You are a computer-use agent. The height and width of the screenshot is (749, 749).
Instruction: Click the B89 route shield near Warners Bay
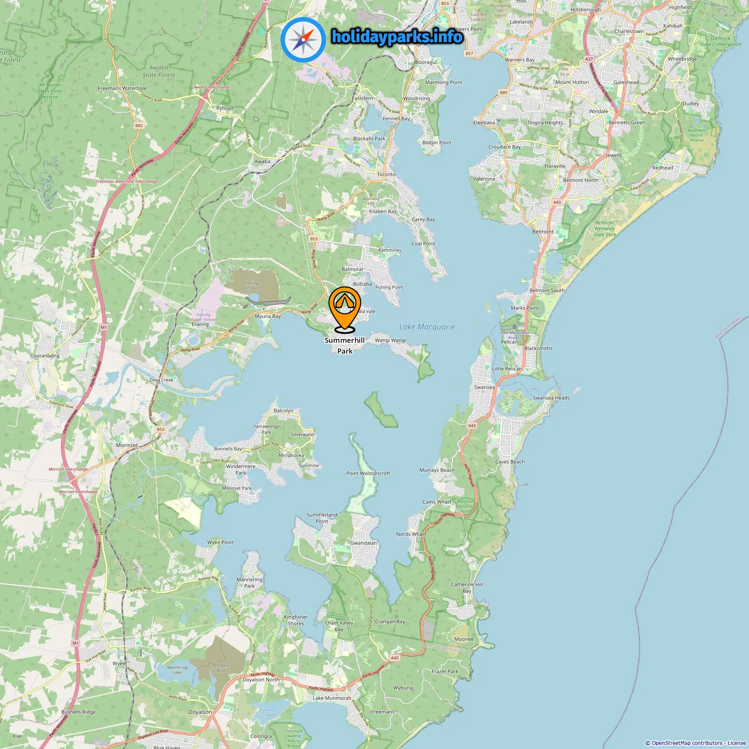tap(504, 93)
